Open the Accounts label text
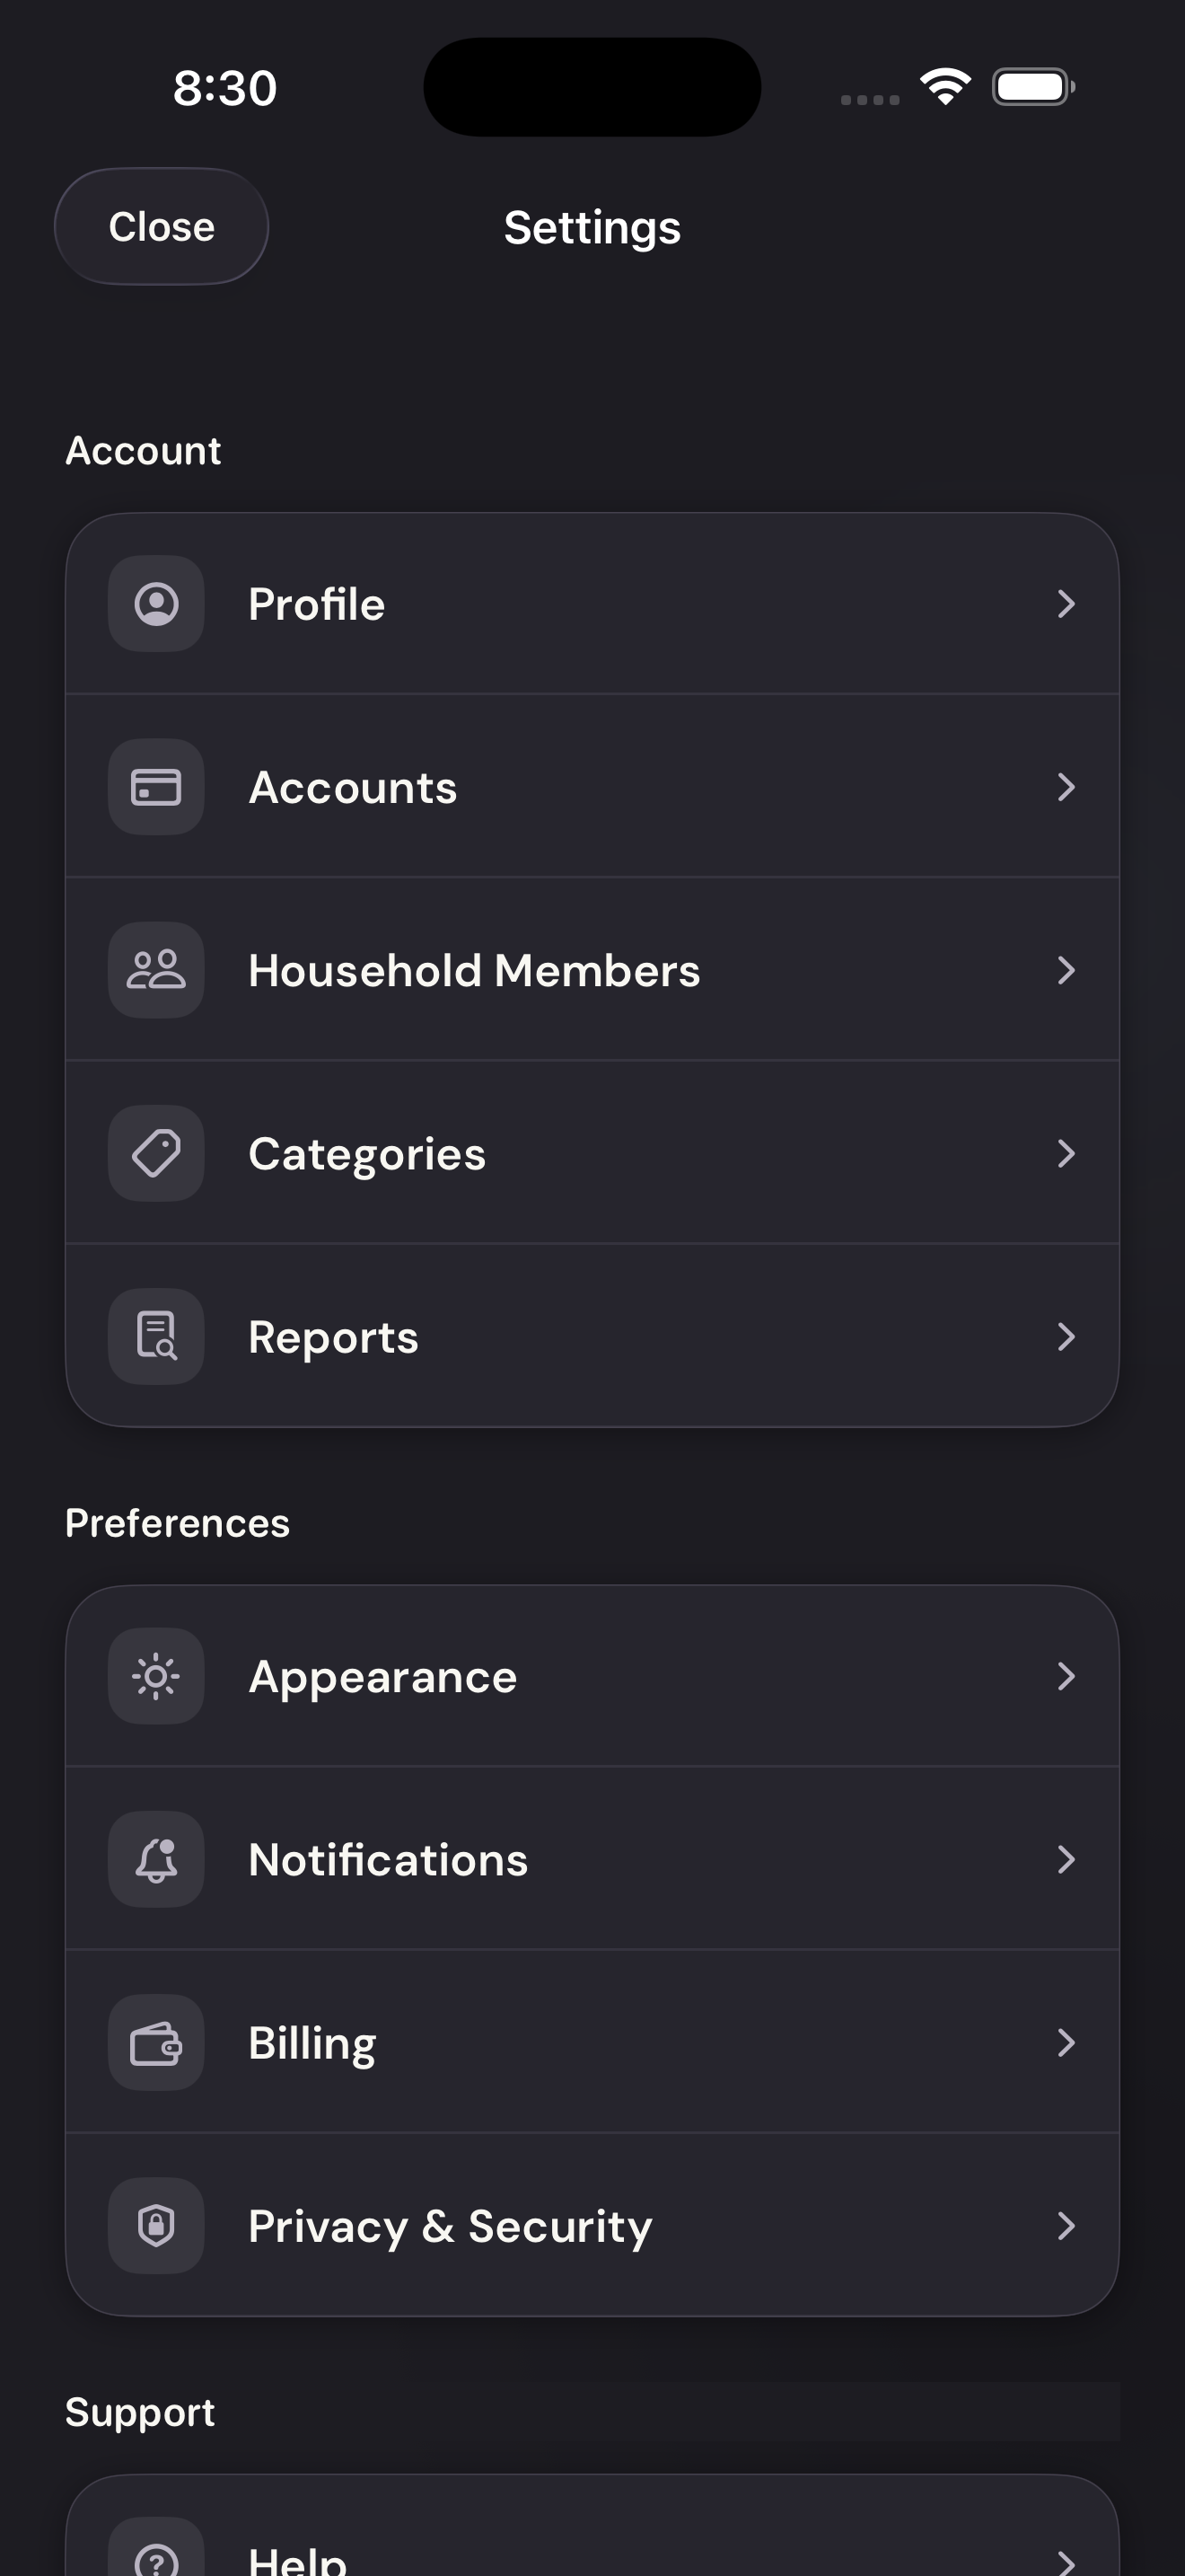Image resolution: width=1185 pixels, height=2576 pixels. 353,788
